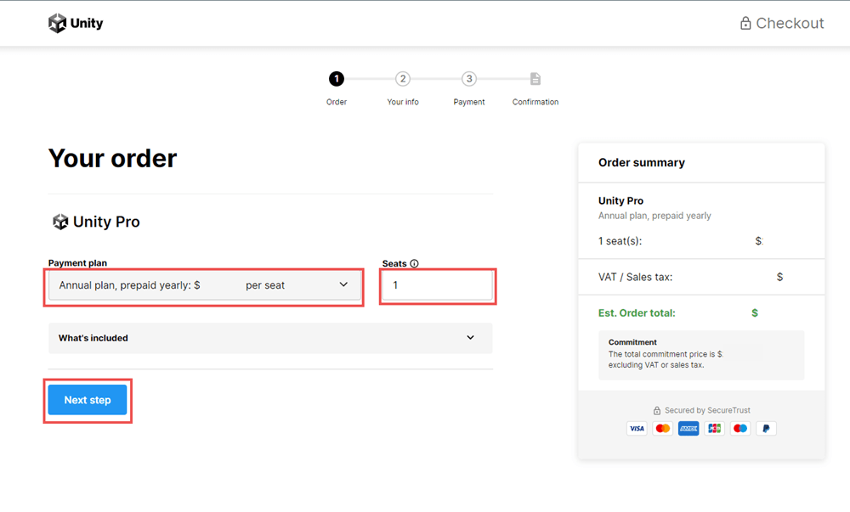Select the PayPal payment icon
The width and height of the screenshot is (850, 512).
(766, 428)
